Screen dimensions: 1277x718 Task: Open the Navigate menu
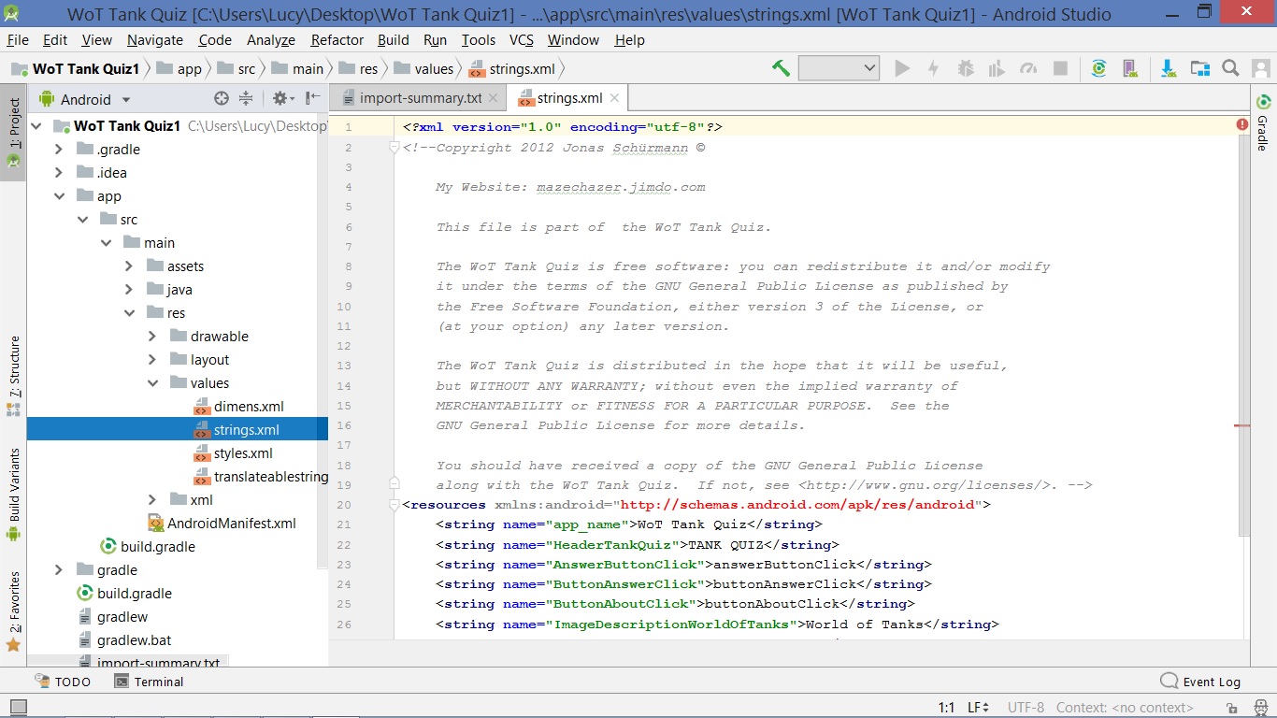(155, 40)
